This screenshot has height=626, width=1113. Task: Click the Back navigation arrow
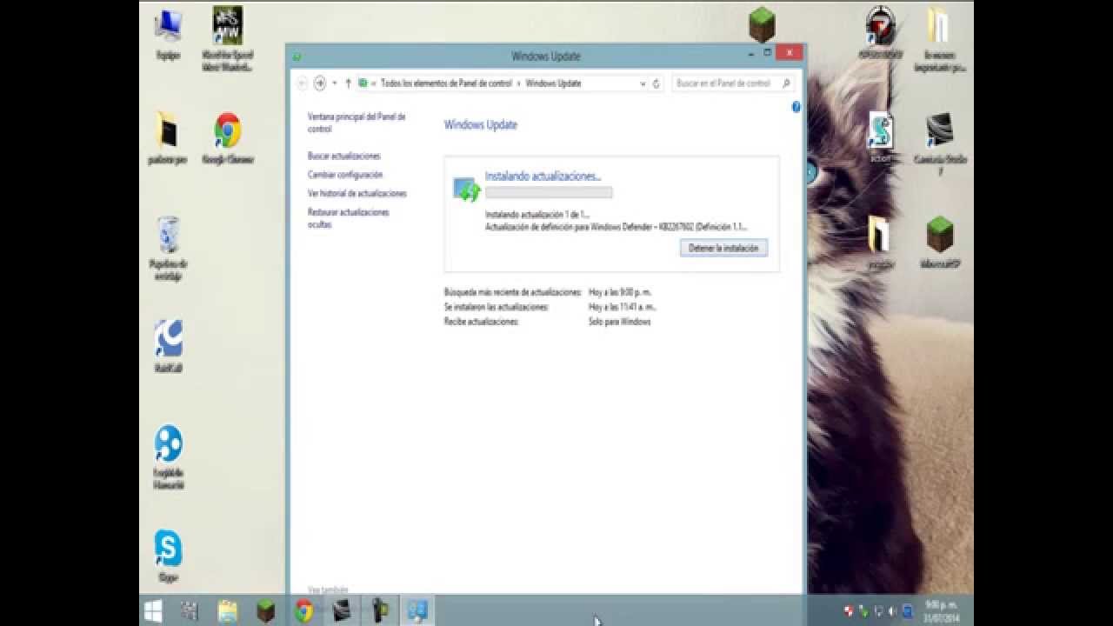coord(302,83)
